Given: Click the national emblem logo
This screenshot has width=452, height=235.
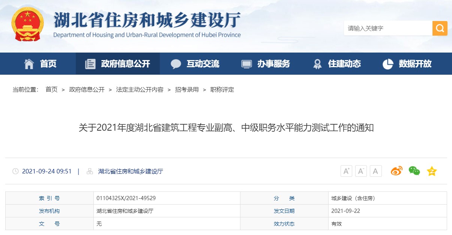Looking at the screenshot, I should pos(27,24).
